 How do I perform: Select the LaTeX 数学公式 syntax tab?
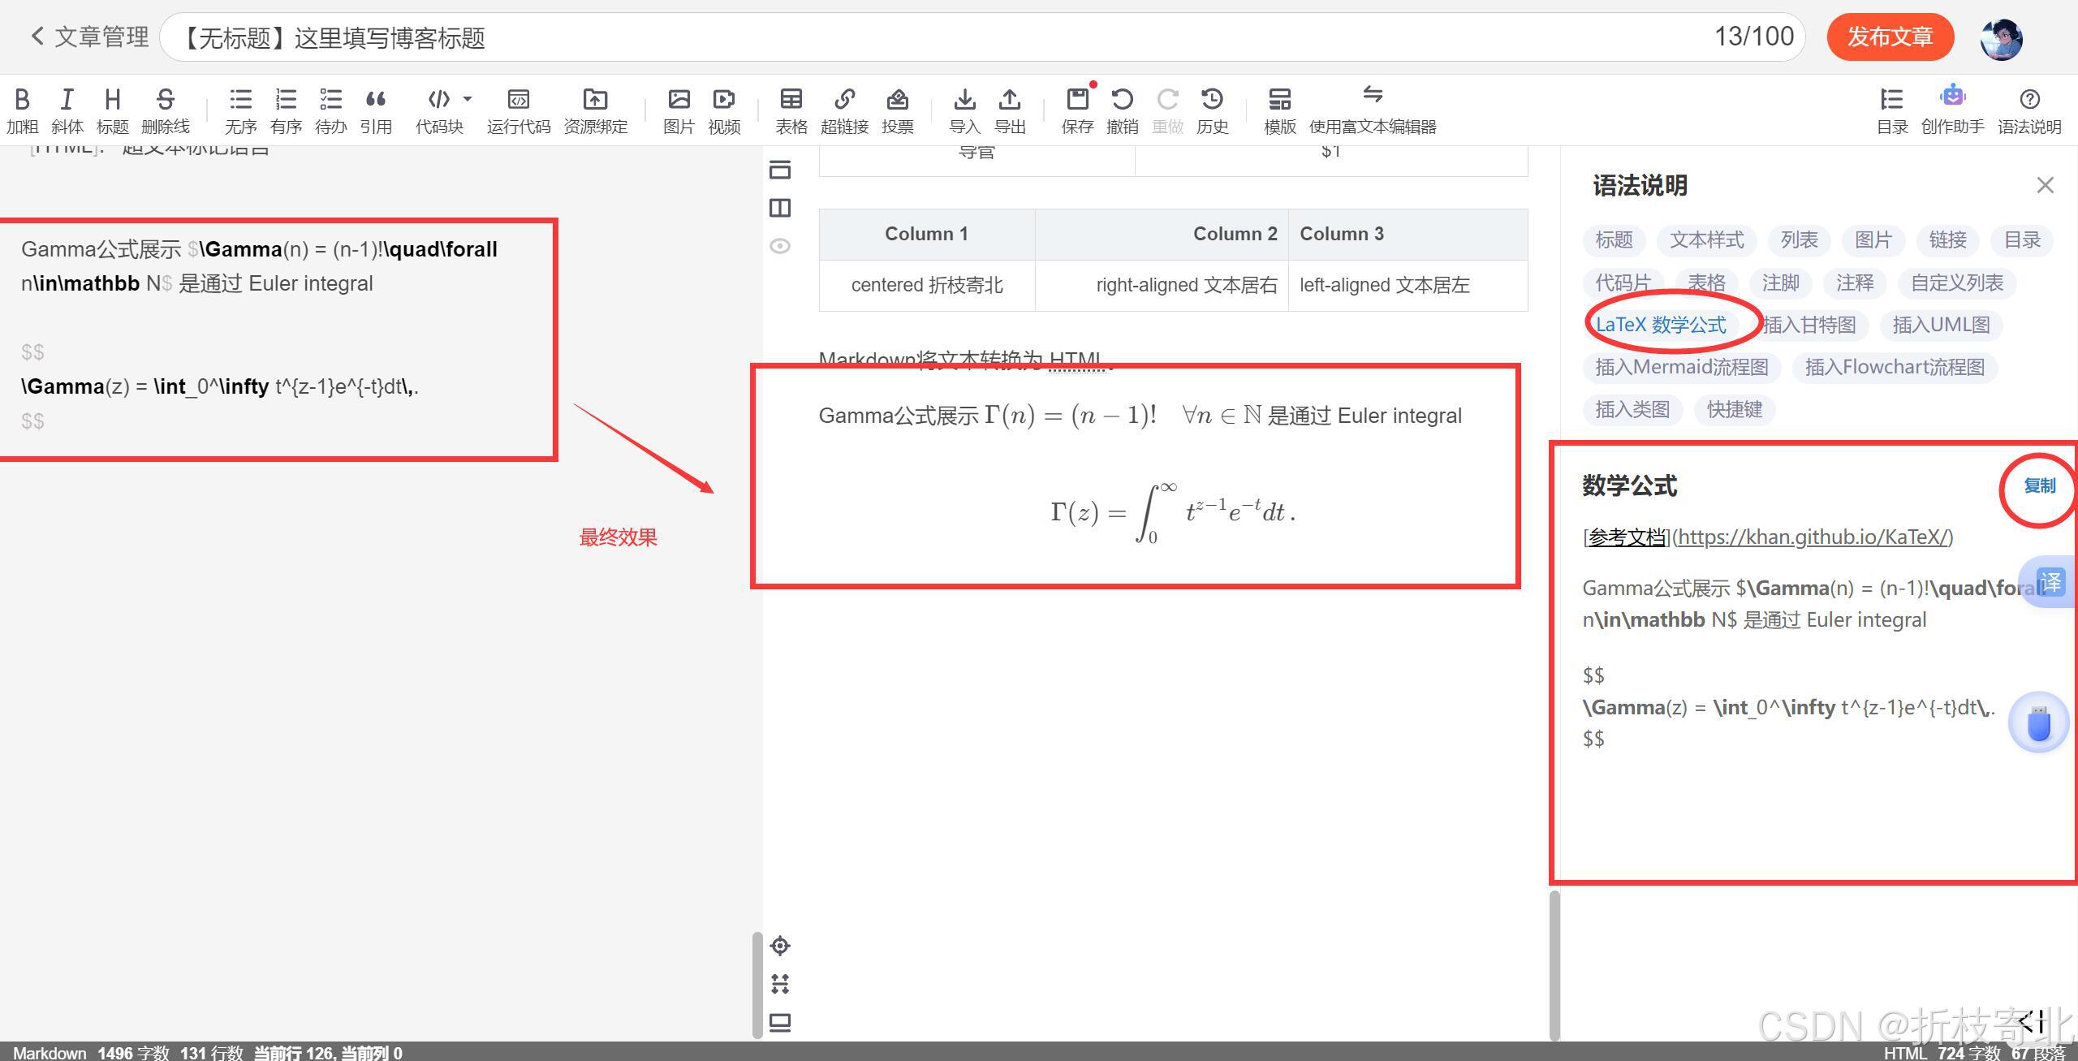click(x=1660, y=325)
